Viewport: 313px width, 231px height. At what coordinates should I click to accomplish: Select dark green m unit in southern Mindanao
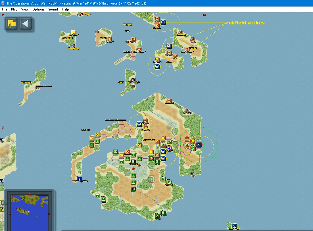pyautogui.click(x=133, y=189)
